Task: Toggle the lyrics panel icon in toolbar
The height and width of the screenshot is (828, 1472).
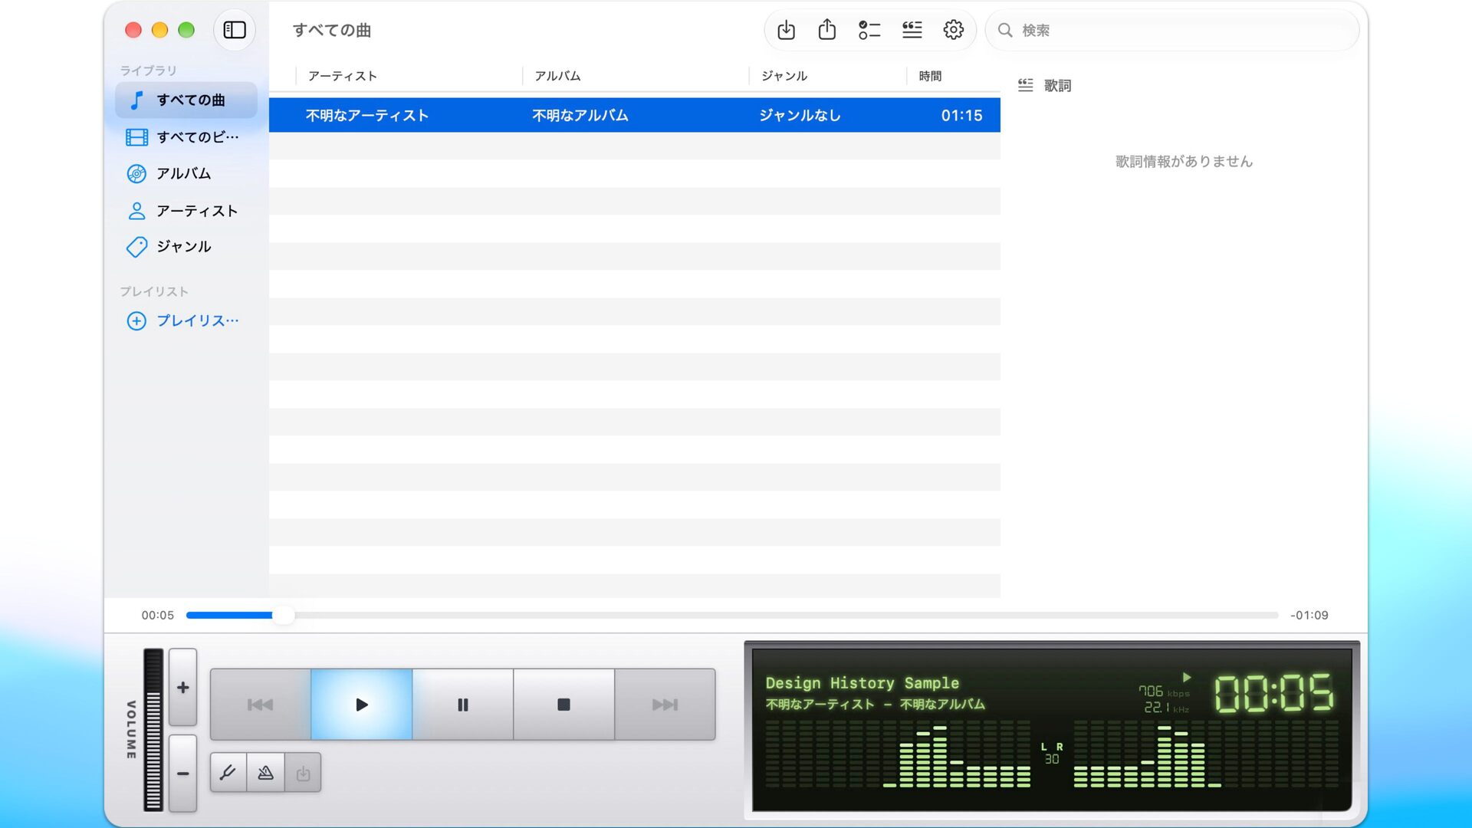Action: 912,30
